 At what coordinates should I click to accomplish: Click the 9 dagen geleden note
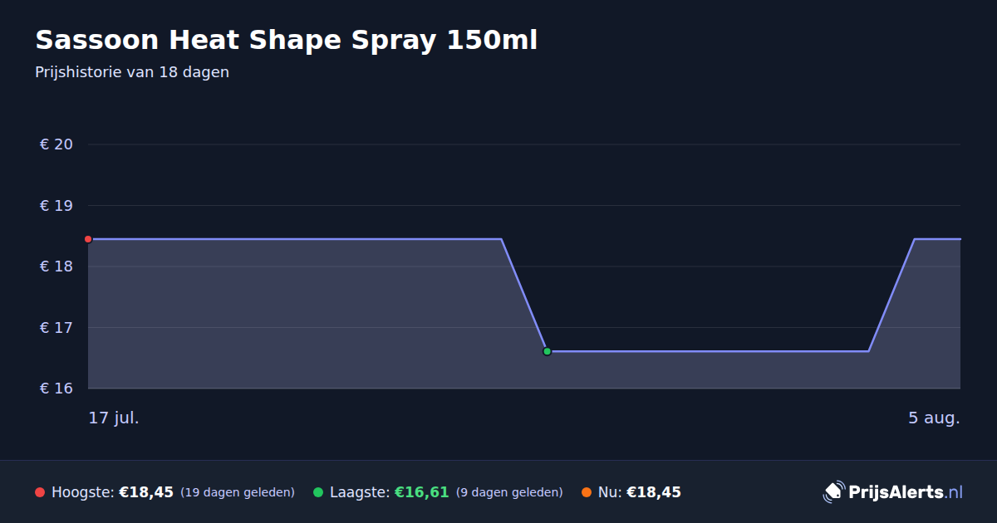(509, 493)
